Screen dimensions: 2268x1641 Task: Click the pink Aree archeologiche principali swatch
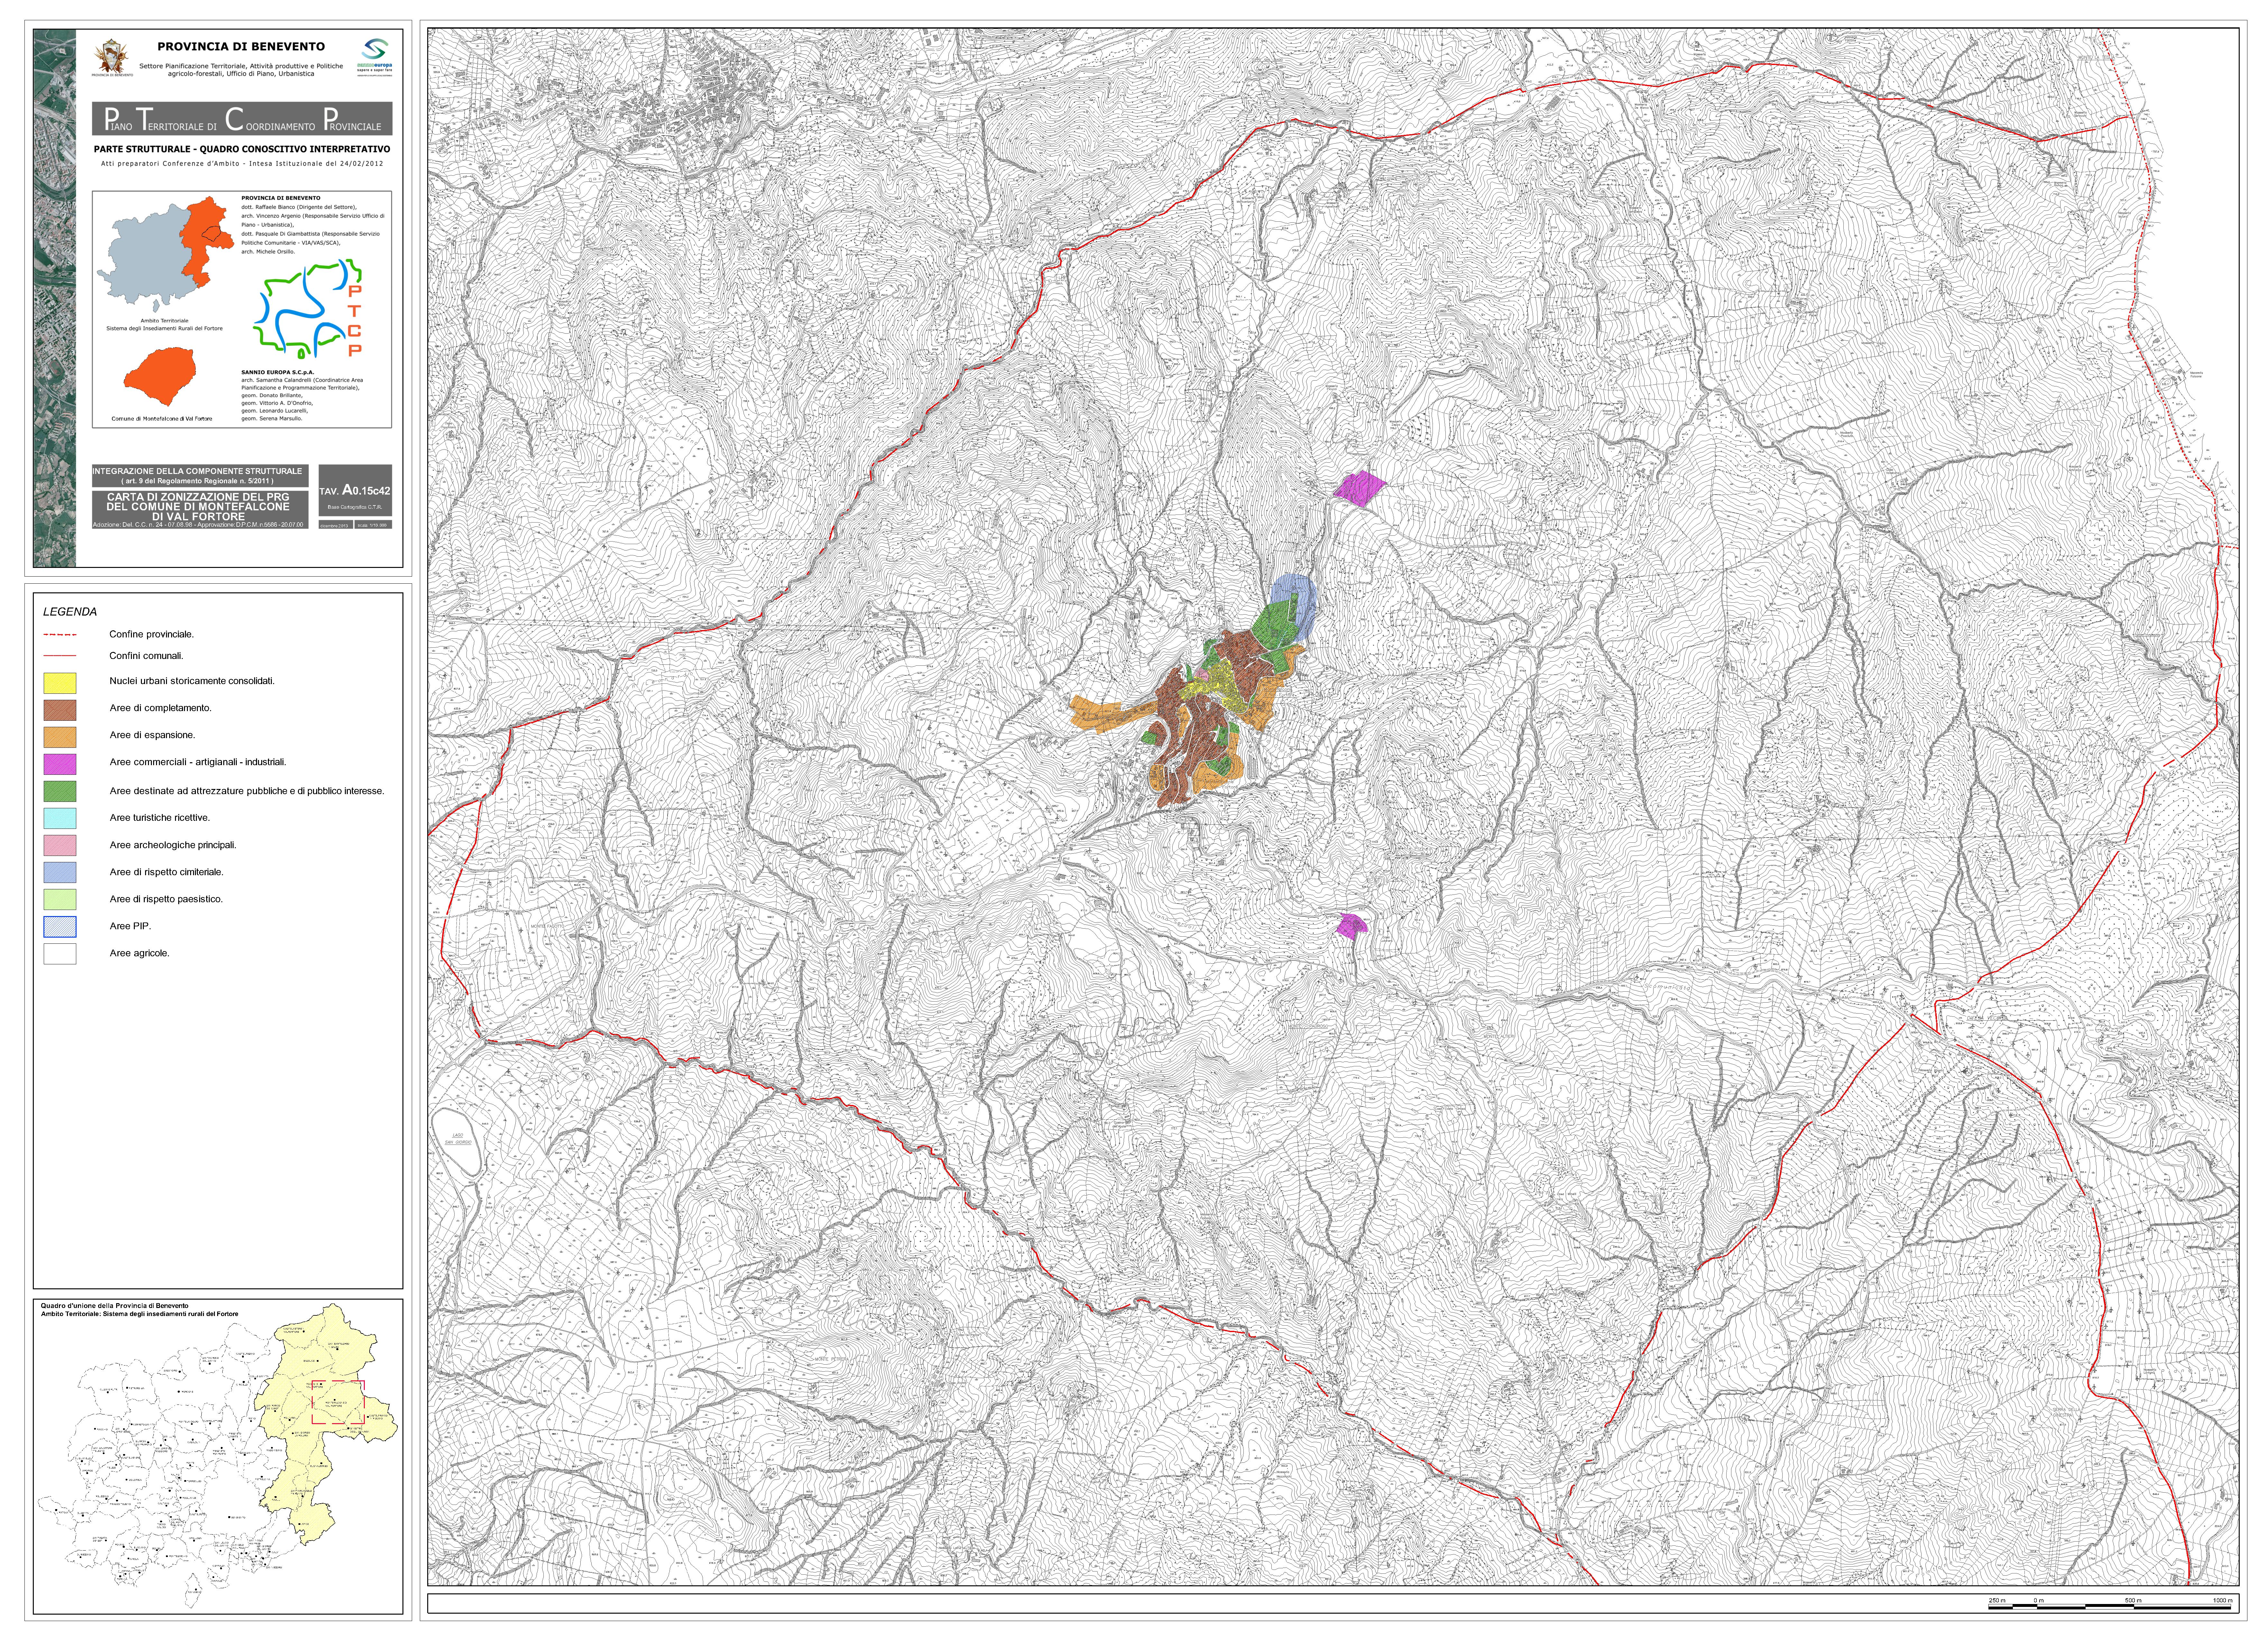(x=60, y=845)
